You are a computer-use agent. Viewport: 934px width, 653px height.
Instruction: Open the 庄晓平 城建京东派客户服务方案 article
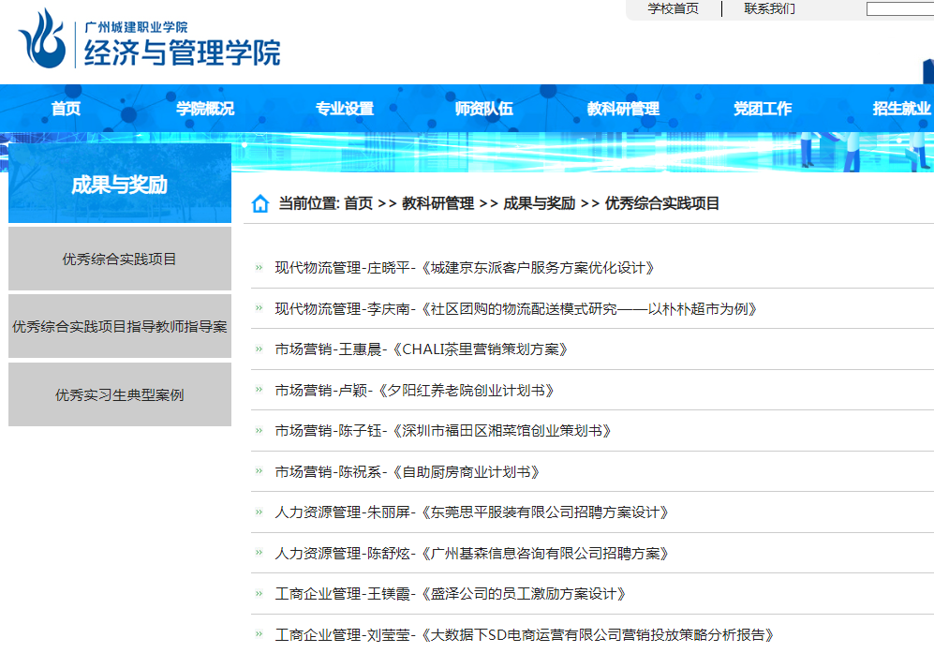[x=464, y=268]
